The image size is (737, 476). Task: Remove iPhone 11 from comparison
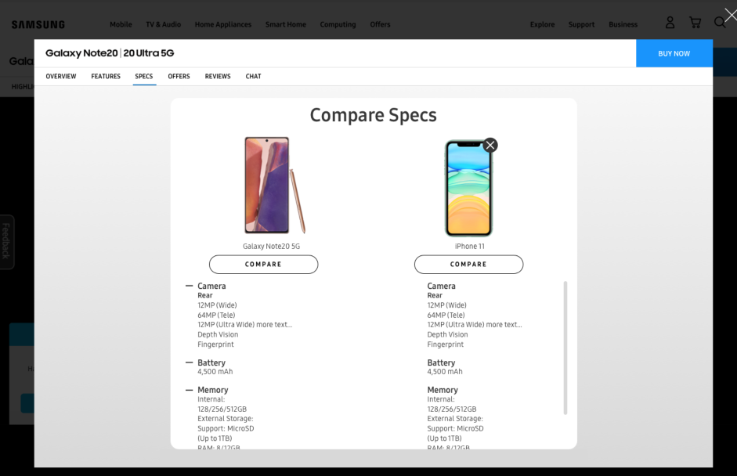(490, 145)
